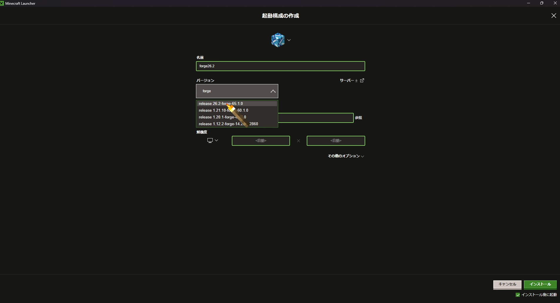
Task: Minimize the Minecraft Launcher window
Action: point(529,3)
